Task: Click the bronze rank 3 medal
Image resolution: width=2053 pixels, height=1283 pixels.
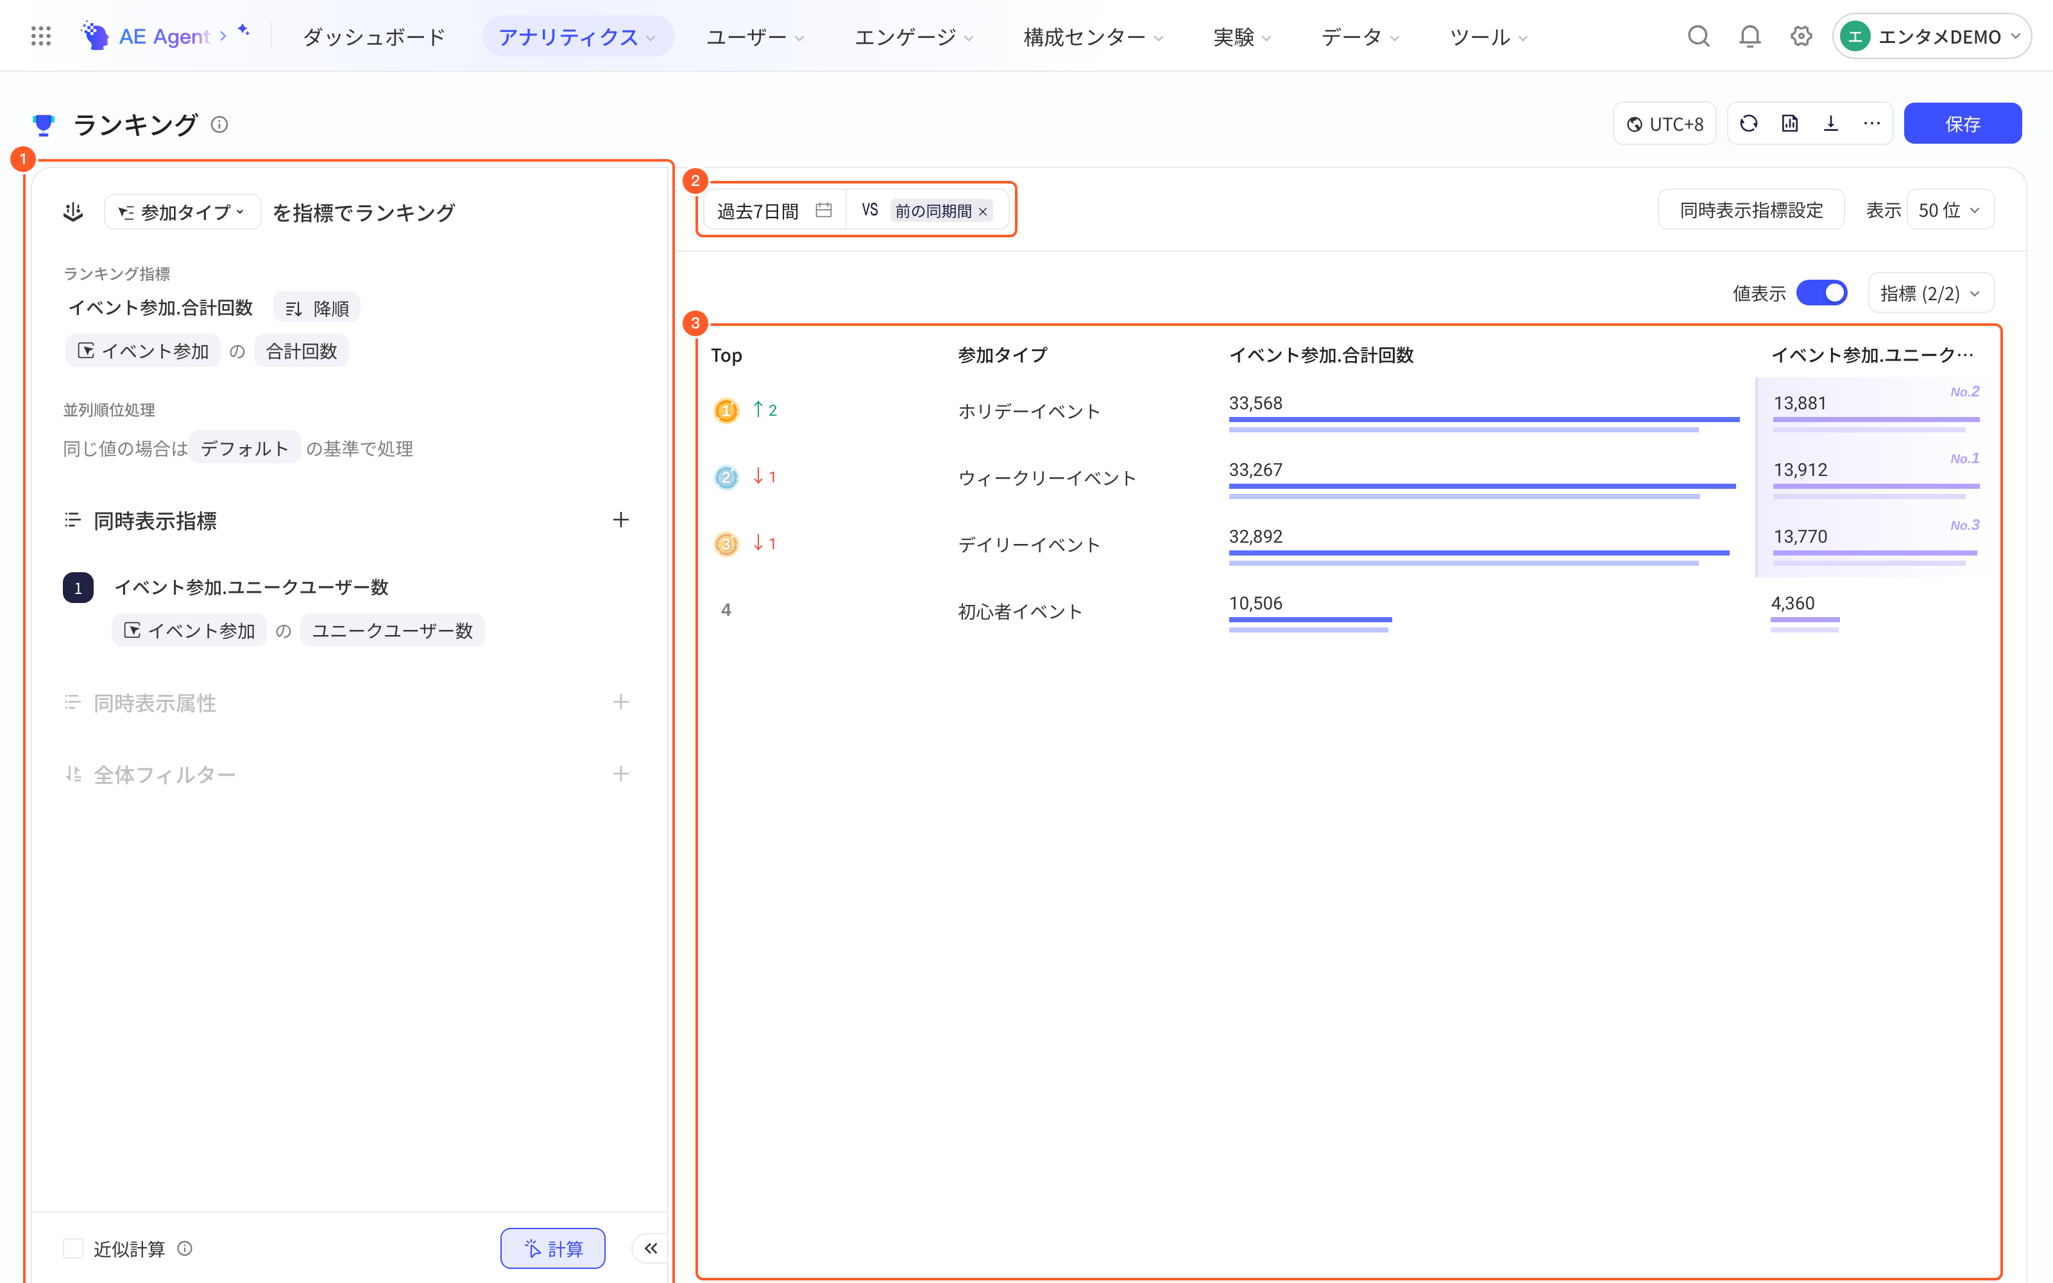Action: 726,544
